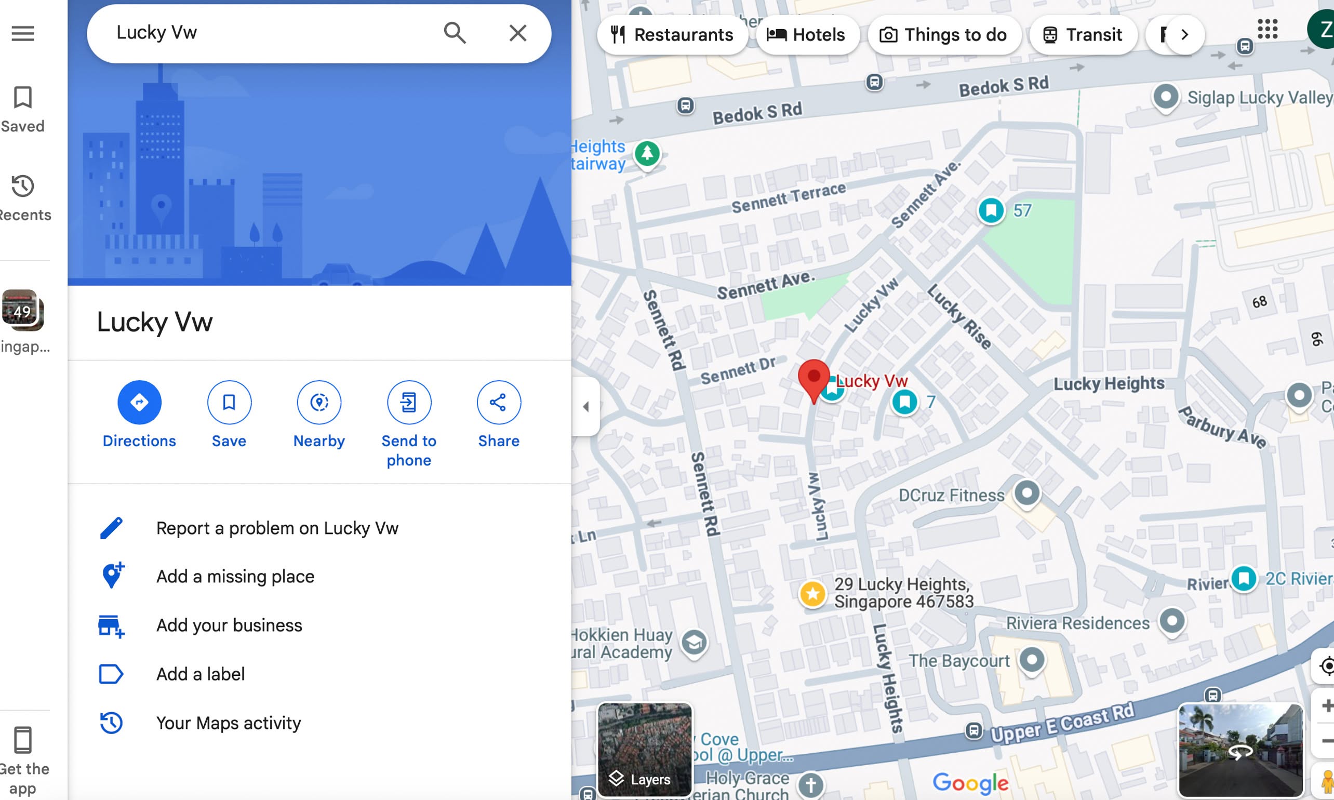Open the hamburger main menu
The height and width of the screenshot is (800, 1334).
pyautogui.click(x=23, y=33)
